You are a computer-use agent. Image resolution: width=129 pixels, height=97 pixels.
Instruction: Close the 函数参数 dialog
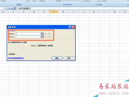[73, 27]
